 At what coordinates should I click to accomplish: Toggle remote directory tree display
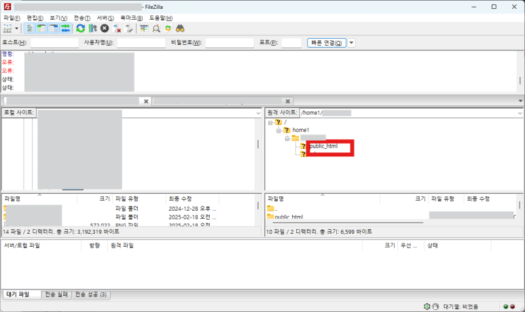pyautogui.click(x=54, y=29)
